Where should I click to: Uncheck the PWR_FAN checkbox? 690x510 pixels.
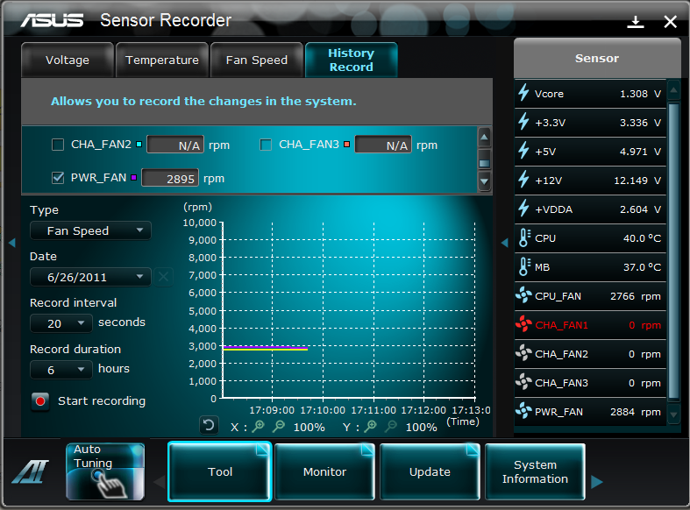[x=58, y=178]
